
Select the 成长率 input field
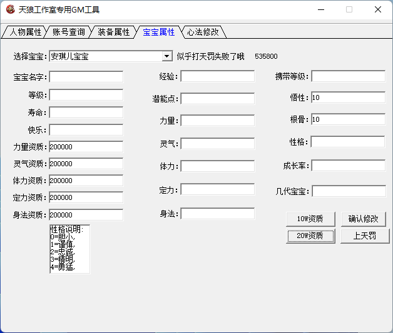pos(348,166)
